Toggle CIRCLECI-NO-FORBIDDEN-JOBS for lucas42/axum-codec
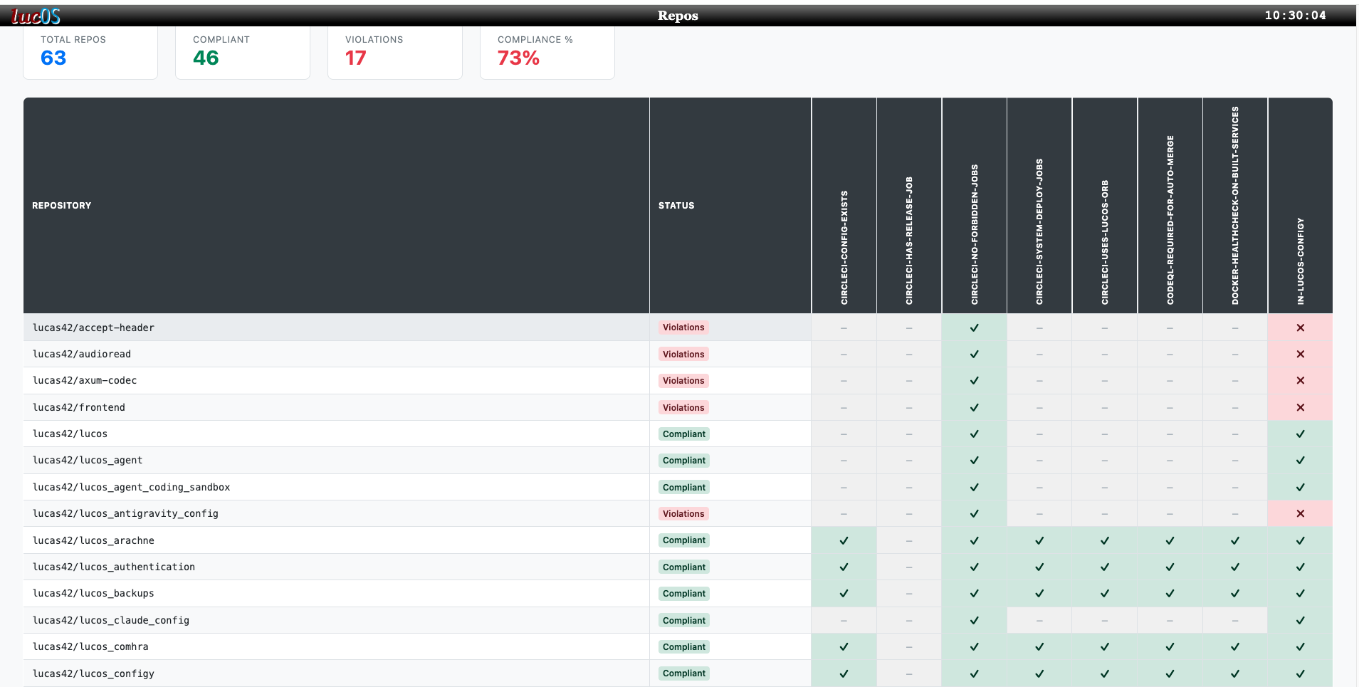The width and height of the screenshot is (1359, 687). pyautogui.click(x=975, y=380)
